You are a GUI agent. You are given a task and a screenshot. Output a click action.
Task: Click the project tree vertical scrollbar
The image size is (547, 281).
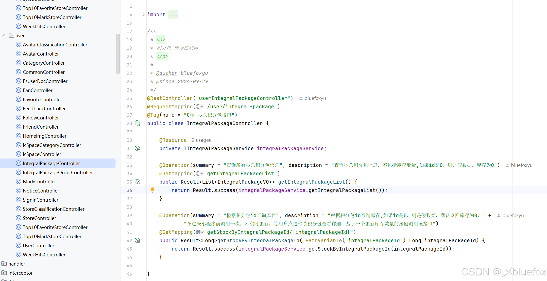(118, 53)
